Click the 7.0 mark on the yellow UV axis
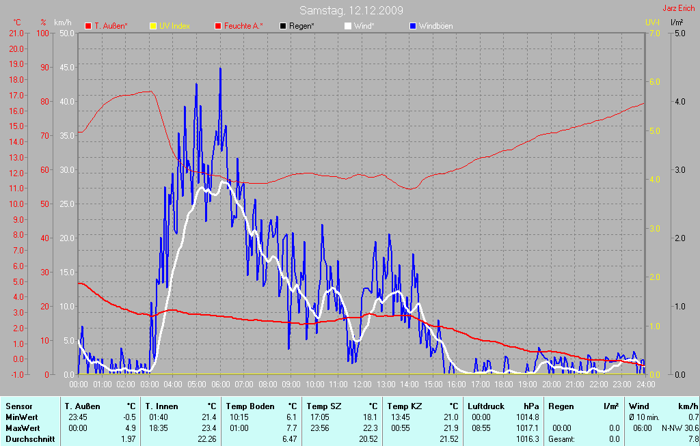 coord(654,33)
